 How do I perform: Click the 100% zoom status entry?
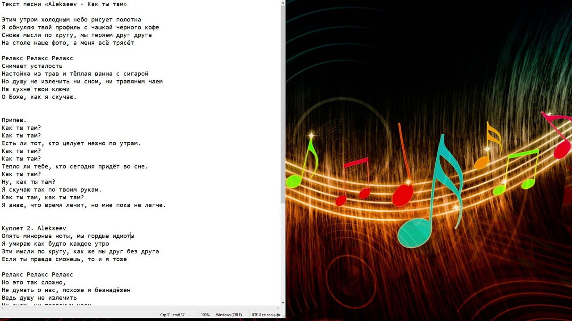205,315
